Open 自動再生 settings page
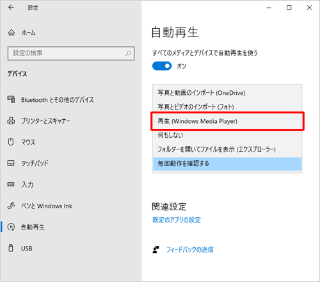320x282 pixels. pos(71,227)
